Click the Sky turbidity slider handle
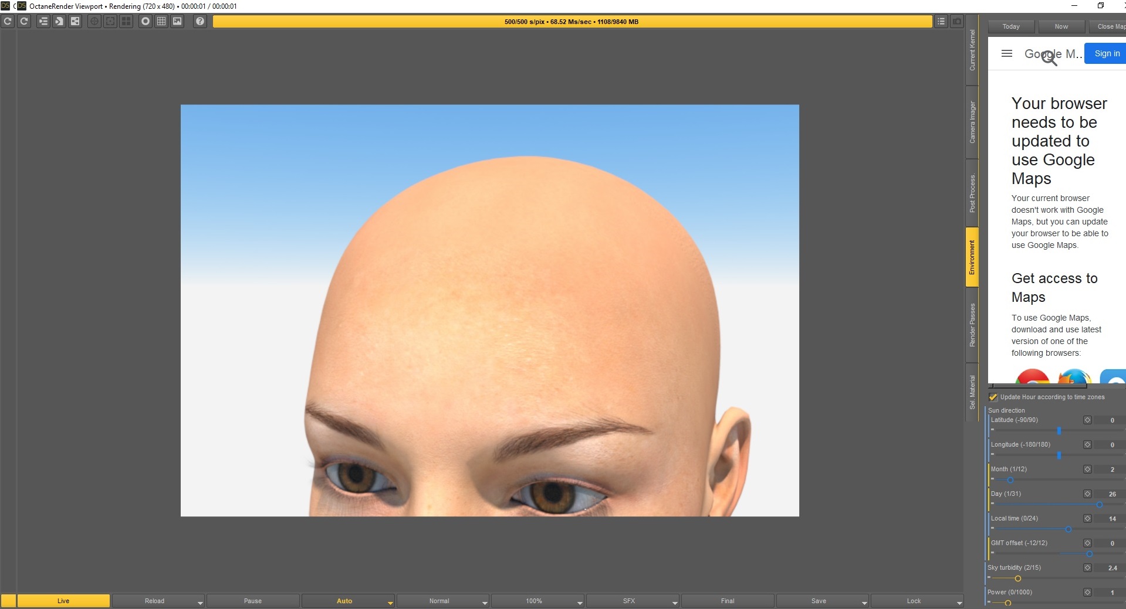This screenshot has height=609, width=1126. 1018,579
